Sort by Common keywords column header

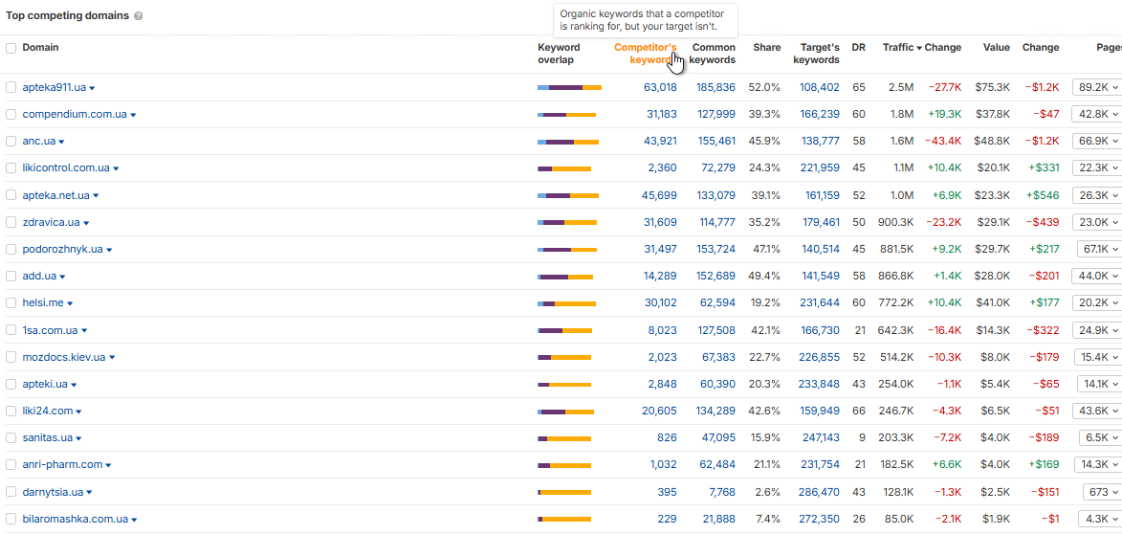coord(714,54)
